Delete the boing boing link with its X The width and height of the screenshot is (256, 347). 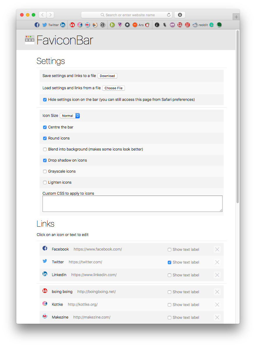217,292
